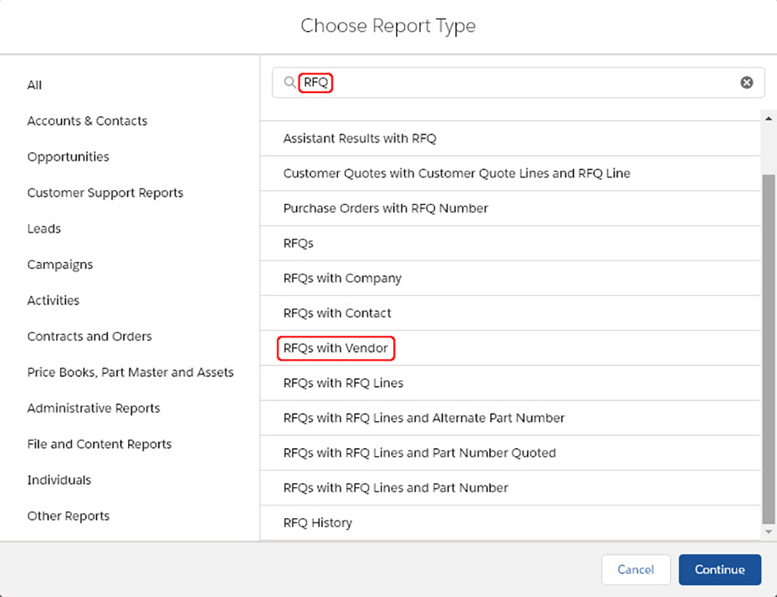Open Administrative Reports category
This screenshot has height=597, width=777.
pyautogui.click(x=93, y=408)
